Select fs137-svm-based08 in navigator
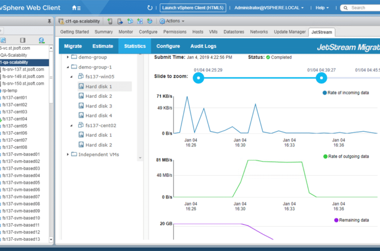The height and width of the screenshot is (251, 380). 21,204
